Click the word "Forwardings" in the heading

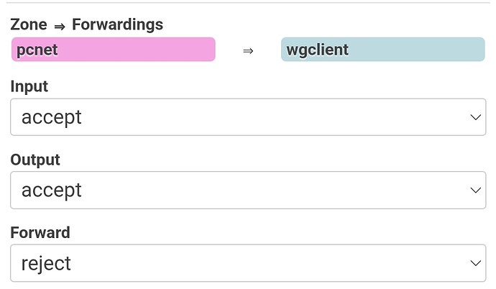[117, 24]
